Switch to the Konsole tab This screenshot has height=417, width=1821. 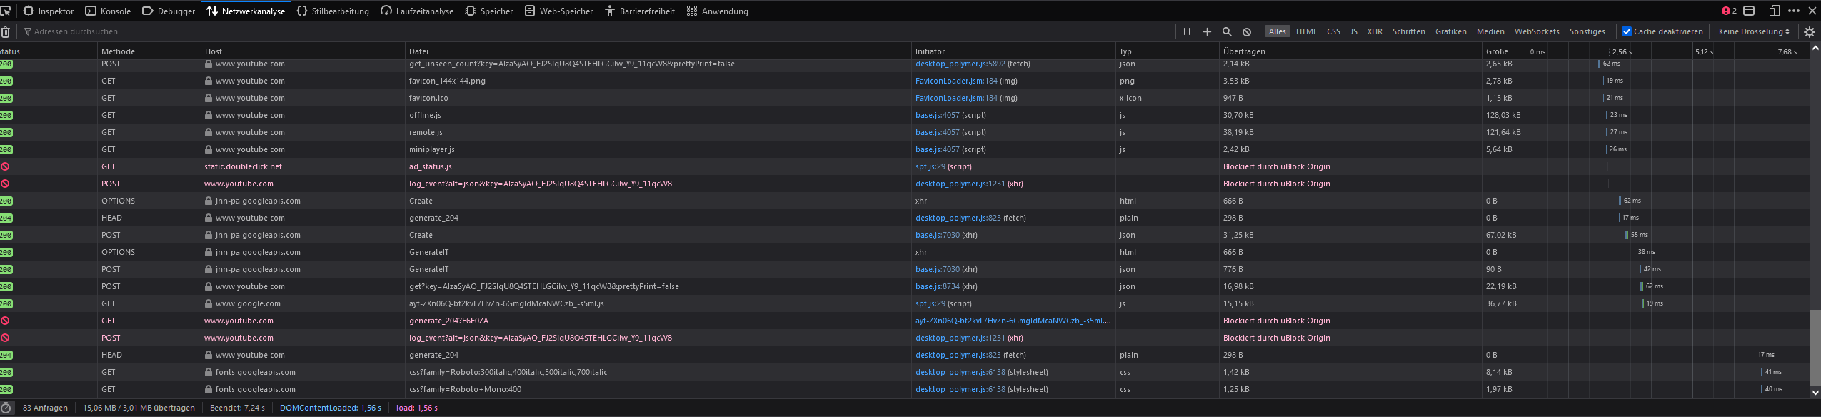point(108,11)
